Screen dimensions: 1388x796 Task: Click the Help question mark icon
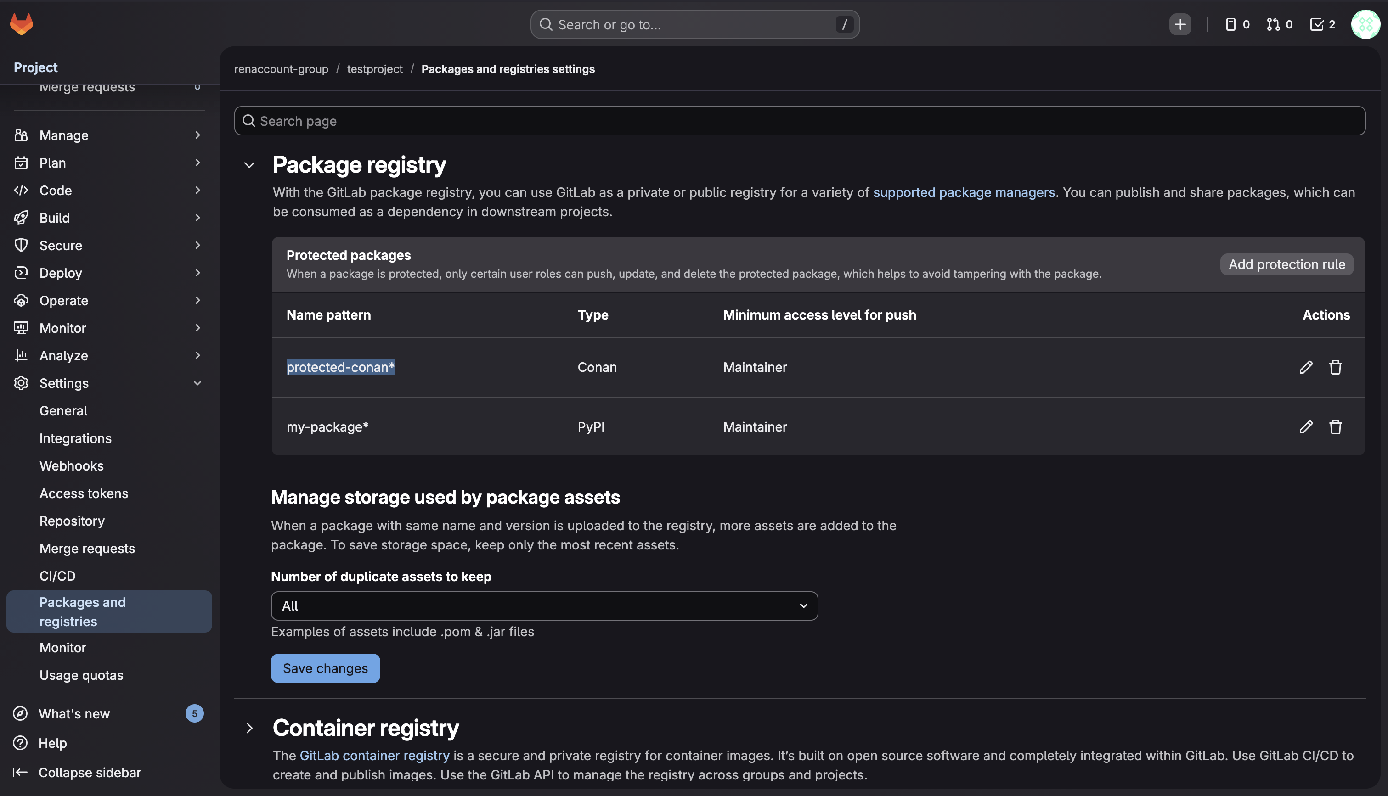pos(20,743)
